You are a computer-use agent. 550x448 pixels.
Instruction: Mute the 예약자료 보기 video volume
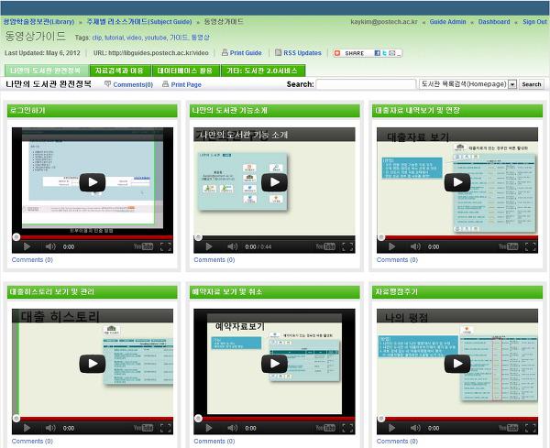point(232,428)
